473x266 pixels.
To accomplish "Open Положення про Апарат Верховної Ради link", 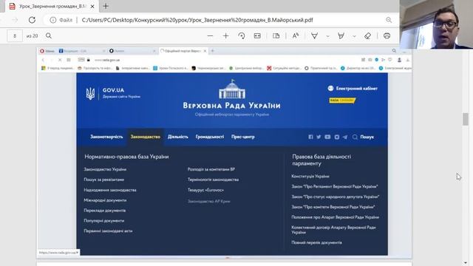I will (x=335, y=217).
